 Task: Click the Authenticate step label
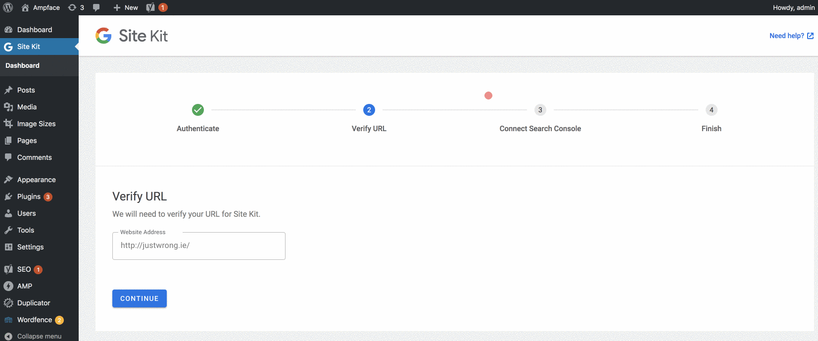(x=198, y=129)
